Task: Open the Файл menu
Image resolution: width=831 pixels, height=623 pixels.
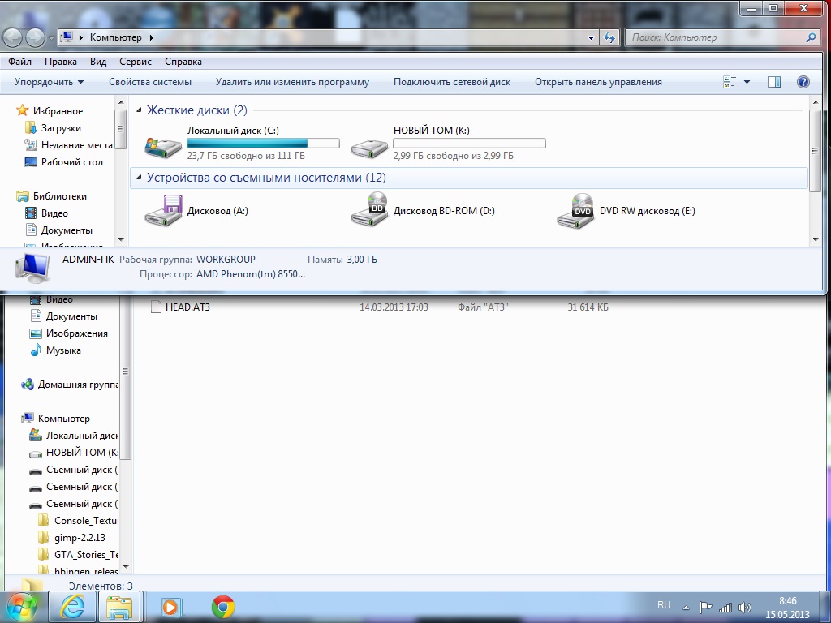Action: (x=20, y=62)
